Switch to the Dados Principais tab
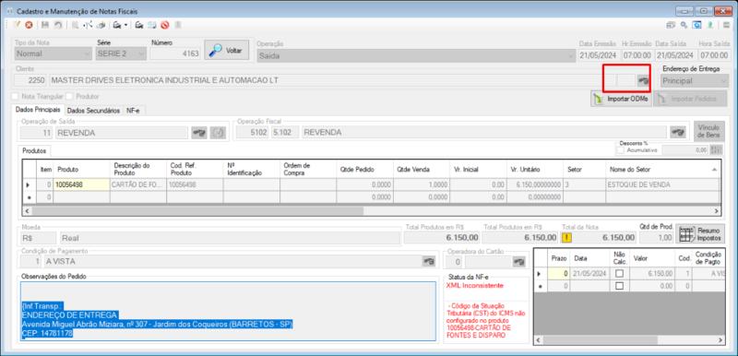 coord(37,110)
